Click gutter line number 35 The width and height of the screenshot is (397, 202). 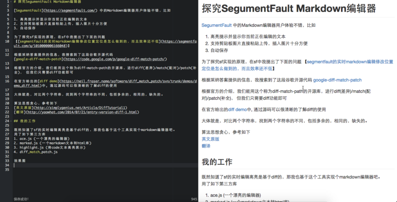point(7,170)
